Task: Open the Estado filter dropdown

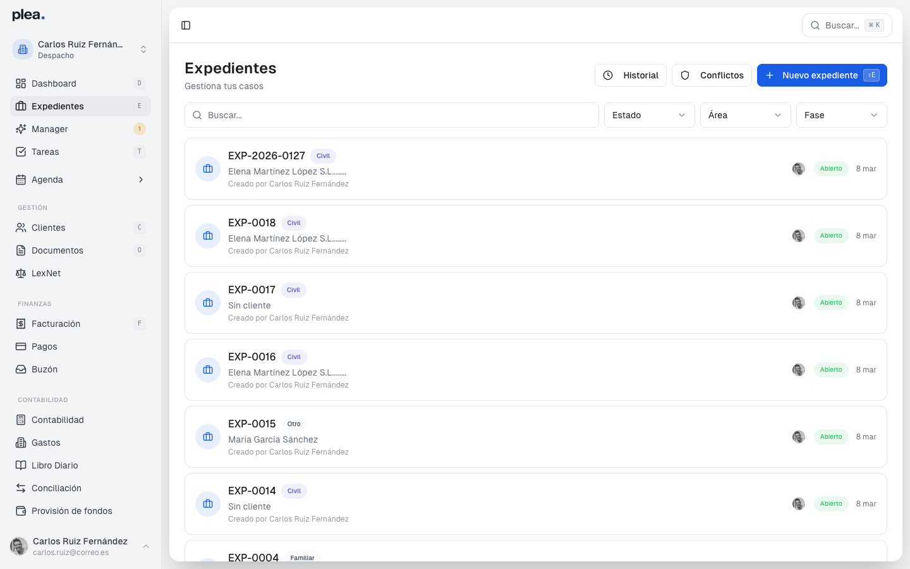Action: tap(649, 115)
